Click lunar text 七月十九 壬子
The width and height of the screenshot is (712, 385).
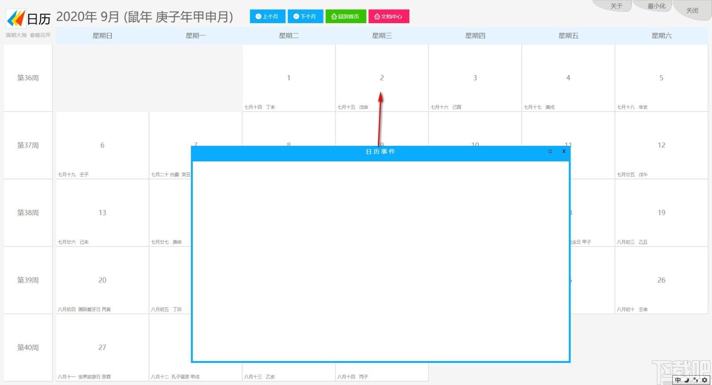click(x=73, y=175)
